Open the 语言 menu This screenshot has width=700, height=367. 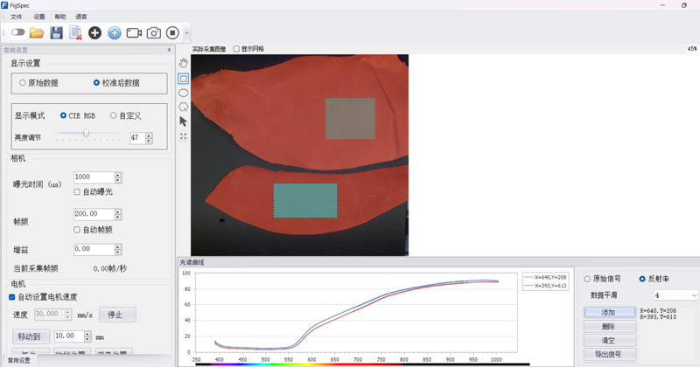click(81, 17)
